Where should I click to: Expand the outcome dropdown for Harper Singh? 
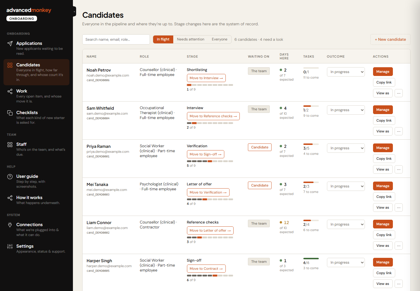click(346, 262)
